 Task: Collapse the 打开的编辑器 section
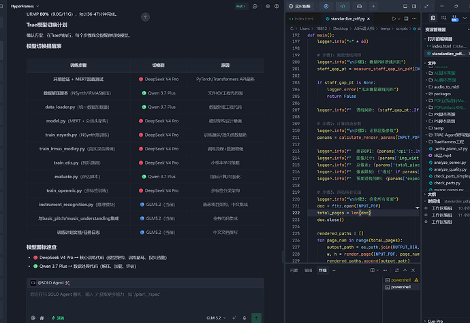(x=439, y=39)
